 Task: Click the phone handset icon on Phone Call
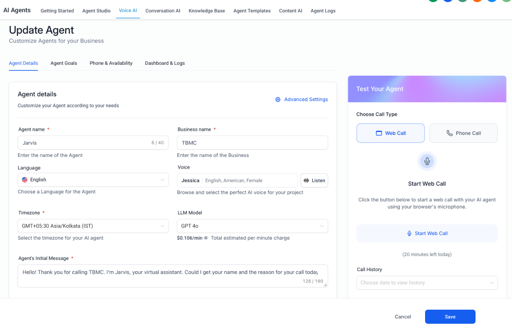(449, 133)
